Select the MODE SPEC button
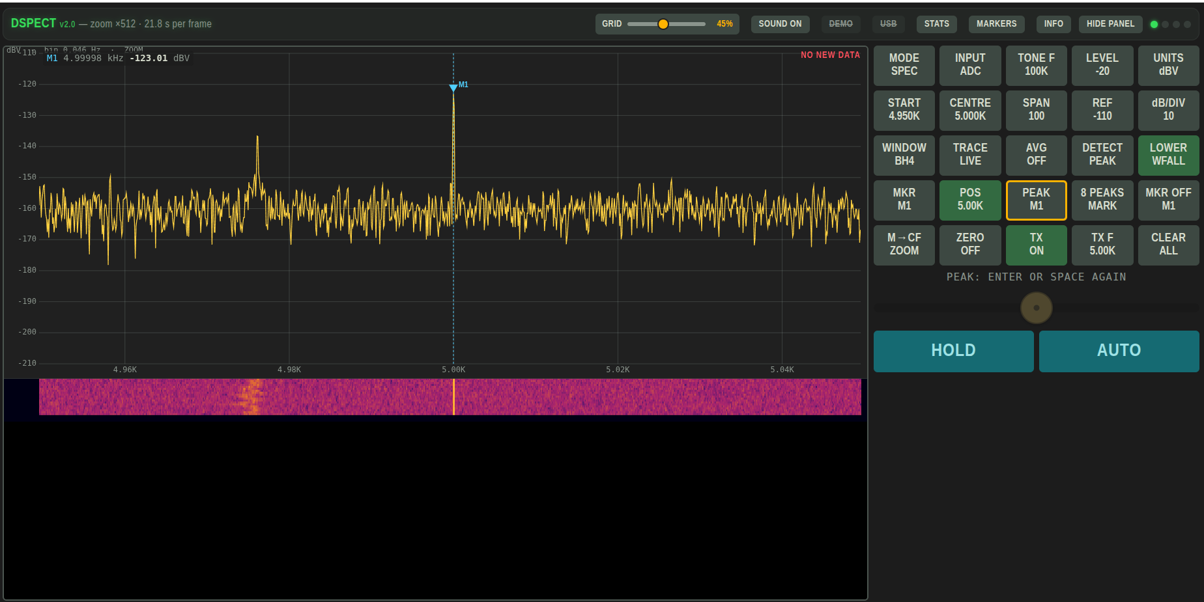The width and height of the screenshot is (1204, 602). 904,65
